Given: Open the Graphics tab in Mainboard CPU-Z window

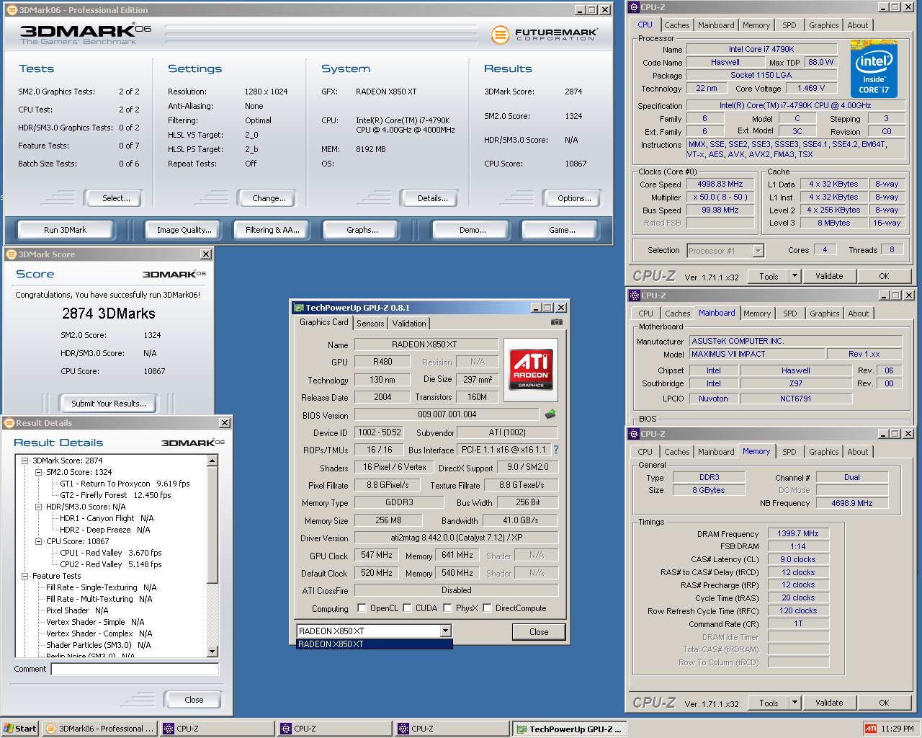Looking at the screenshot, I should pos(824,314).
